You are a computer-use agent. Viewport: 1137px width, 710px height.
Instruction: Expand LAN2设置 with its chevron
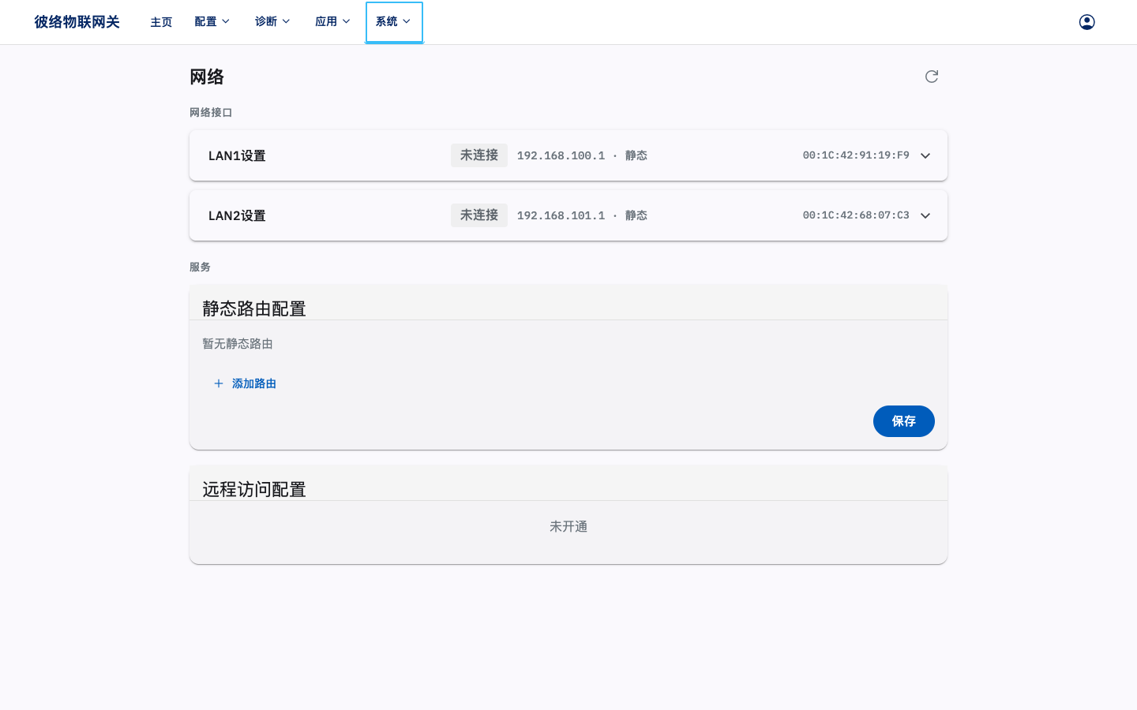[x=925, y=215]
